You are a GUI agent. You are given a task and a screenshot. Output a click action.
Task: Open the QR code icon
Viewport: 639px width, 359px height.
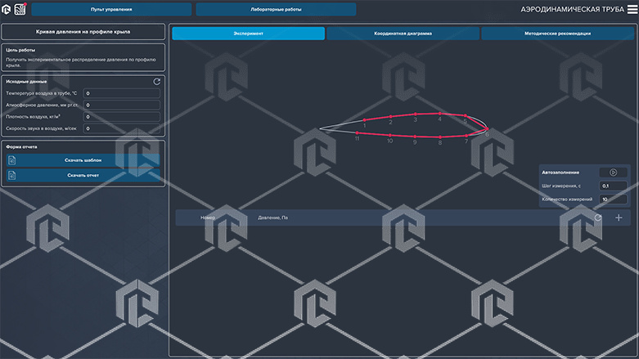pyautogui.click(x=20, y=9)
